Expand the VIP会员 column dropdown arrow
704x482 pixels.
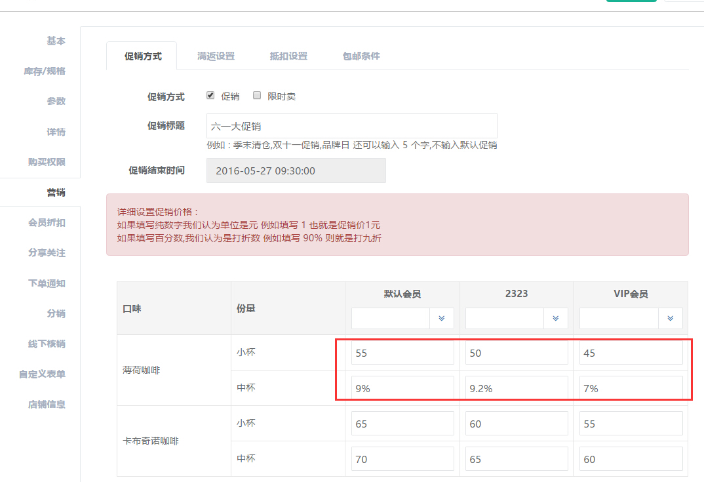coord(670,318)
